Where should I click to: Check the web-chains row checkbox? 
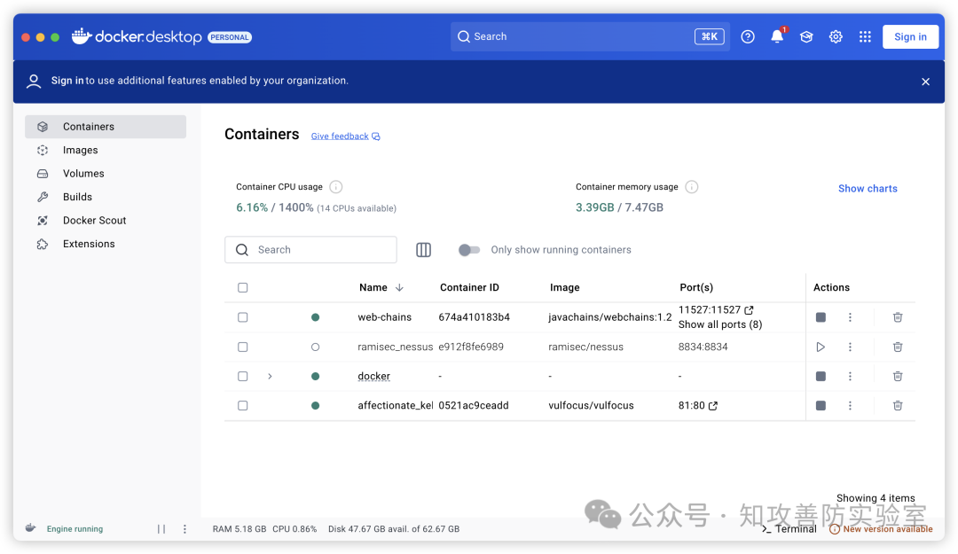pos(242,317)
